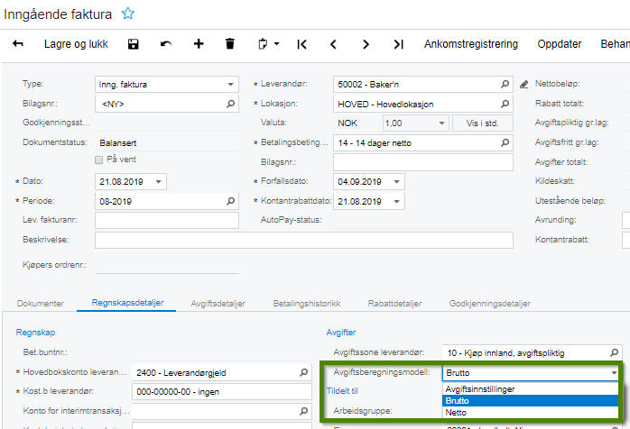The image size is (630, 429).
Task: Go to last record icon
Action: pyautogui.click(x=398, y=43)
